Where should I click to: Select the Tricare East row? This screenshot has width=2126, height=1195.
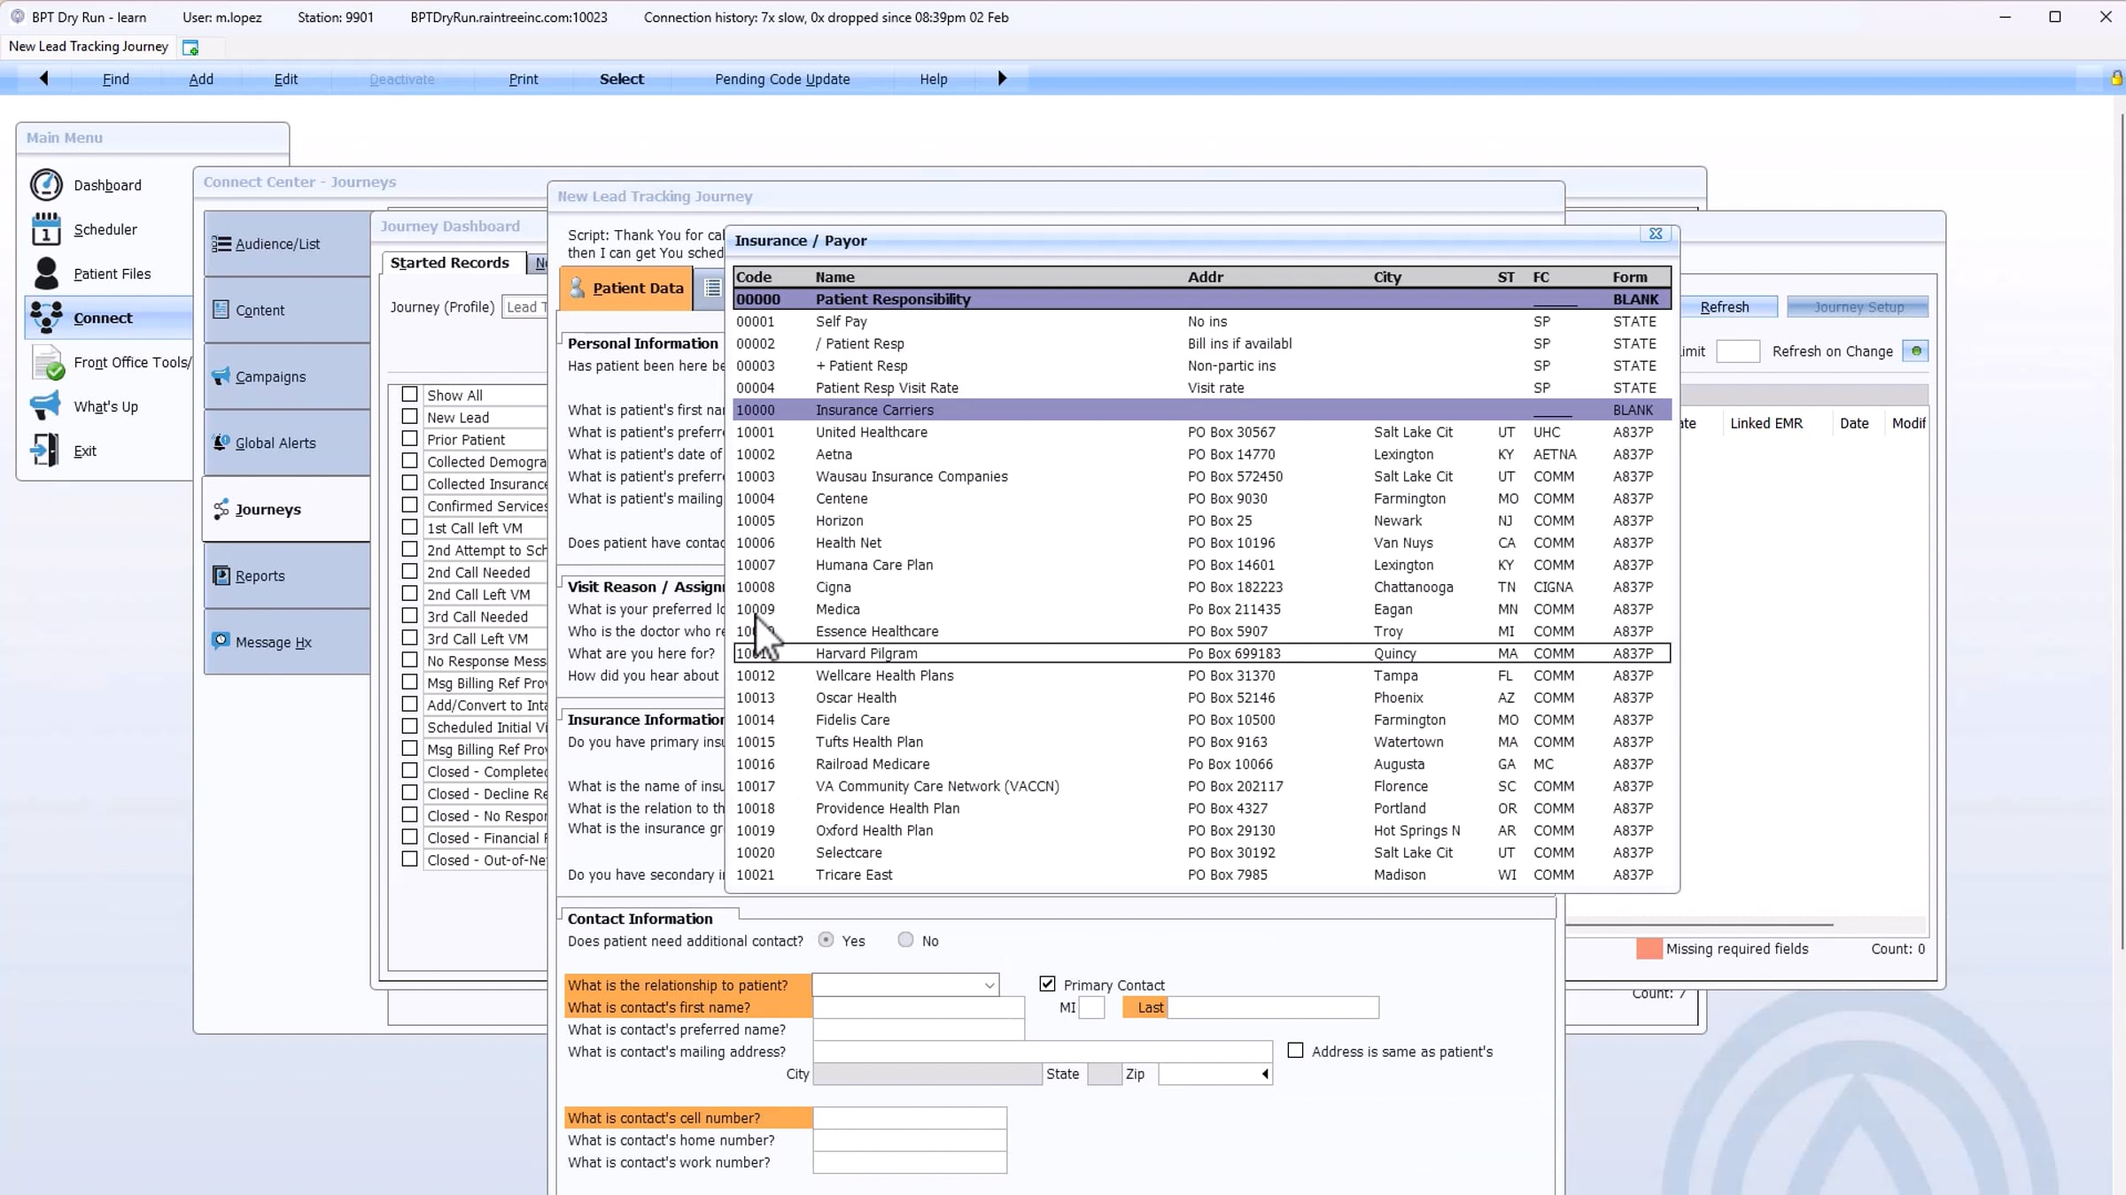(1202, 875)
